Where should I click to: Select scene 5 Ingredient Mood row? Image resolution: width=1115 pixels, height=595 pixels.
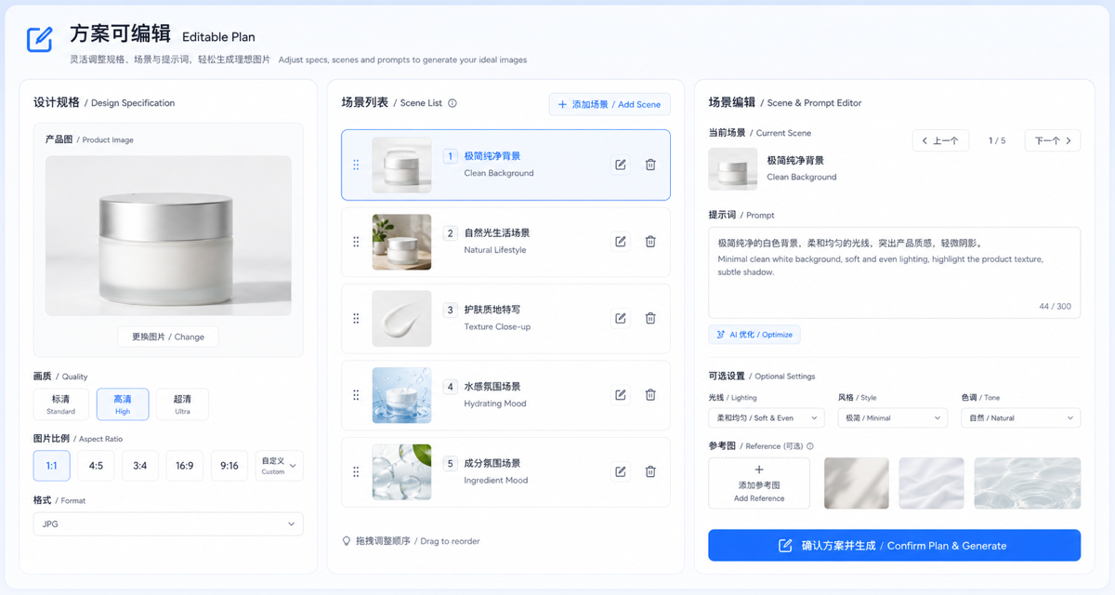click(x=505, y=471)
